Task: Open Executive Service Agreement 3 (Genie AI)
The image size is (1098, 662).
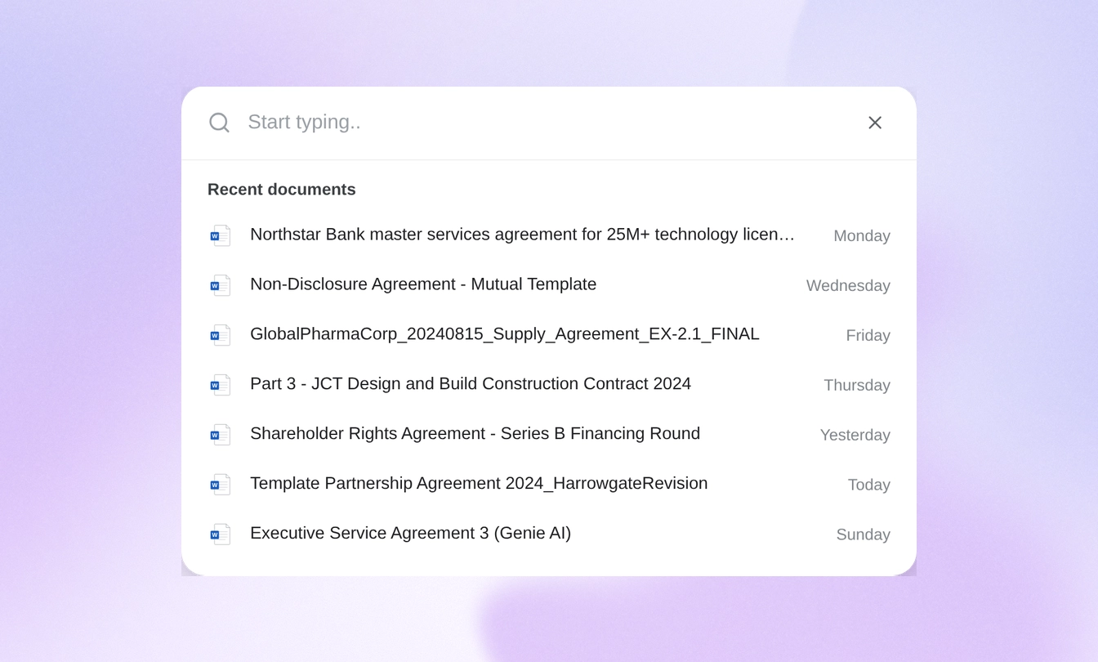Action: point(410,534)
